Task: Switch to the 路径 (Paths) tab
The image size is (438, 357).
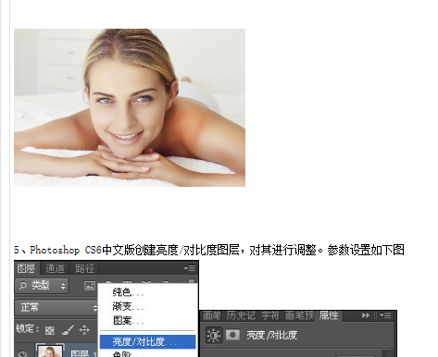Action: [84, 268]
